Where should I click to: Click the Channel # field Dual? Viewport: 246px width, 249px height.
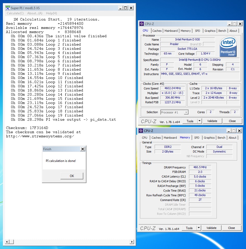tap(219, 147)
